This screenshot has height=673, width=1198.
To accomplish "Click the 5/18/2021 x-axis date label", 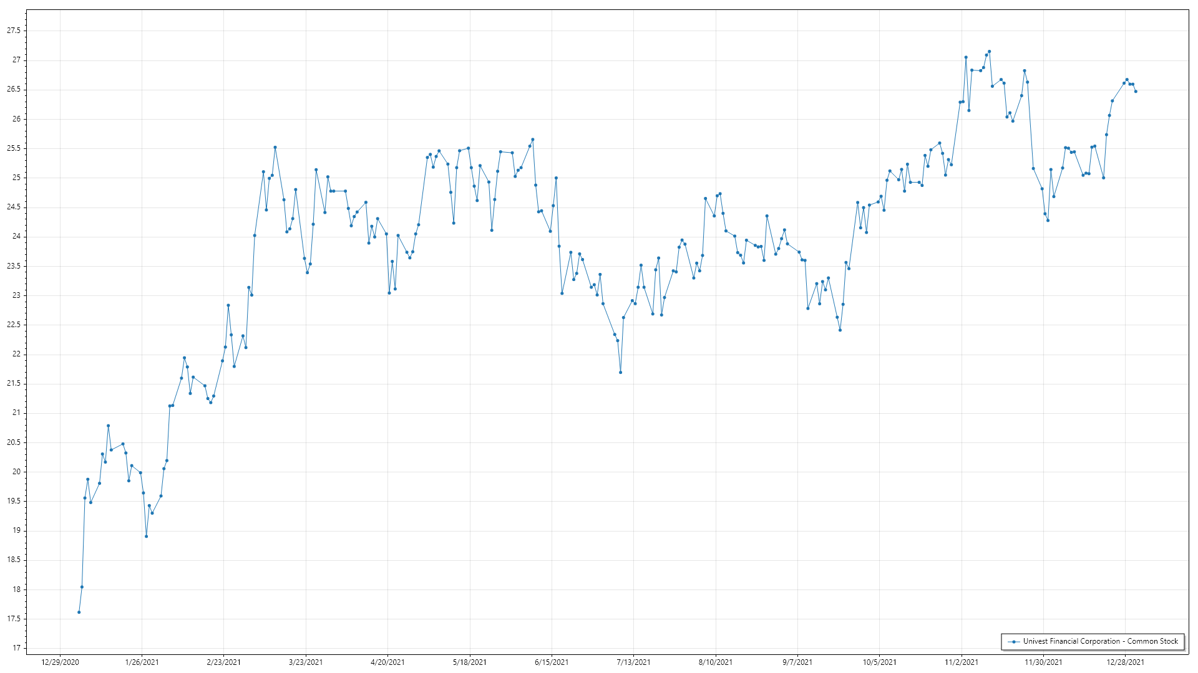I will click(x=469, y=662).
